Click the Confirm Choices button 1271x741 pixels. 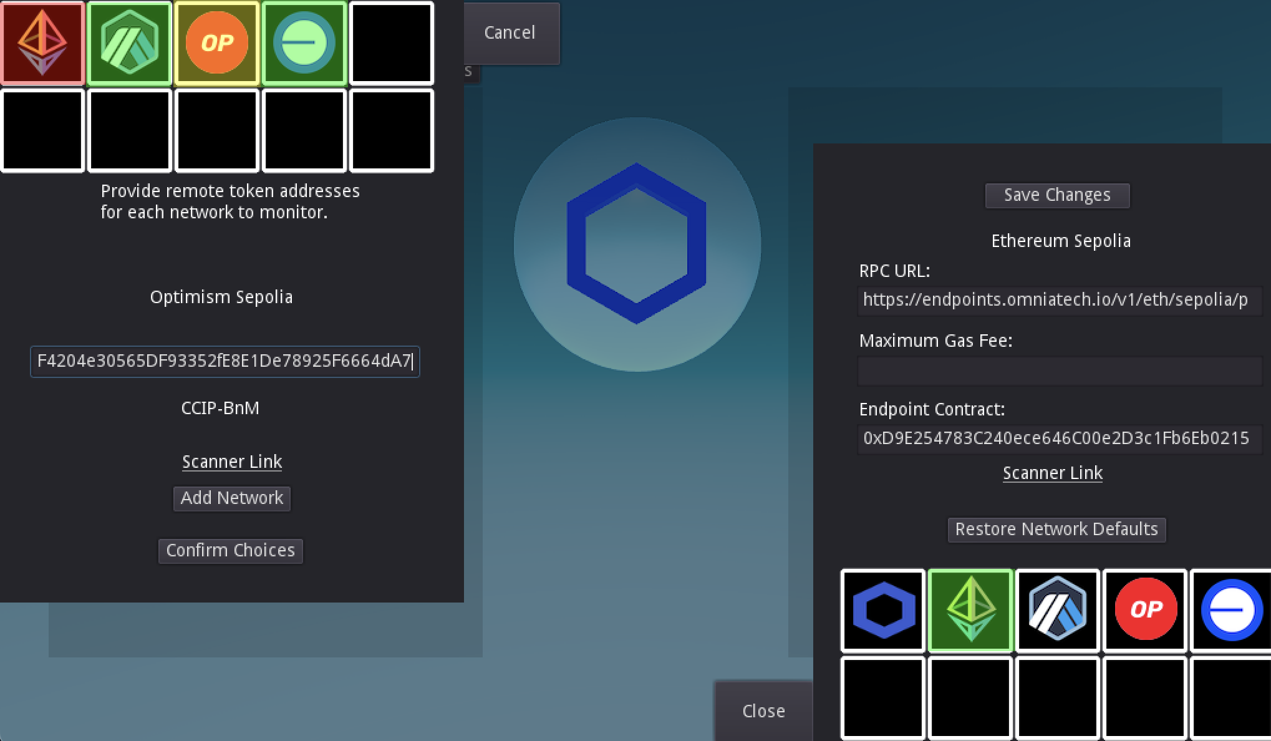click(x=230, y=551)
